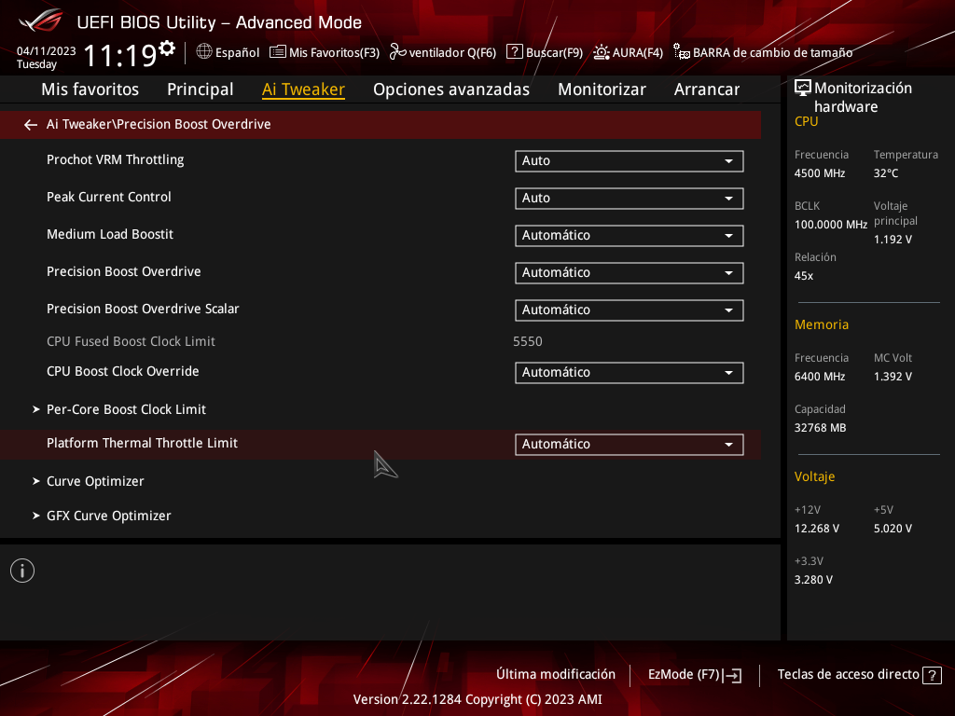Click the 1.392 V MC Volt value
Image resolution: width=955 pixels, height=716 pixels.
(893, 377)
